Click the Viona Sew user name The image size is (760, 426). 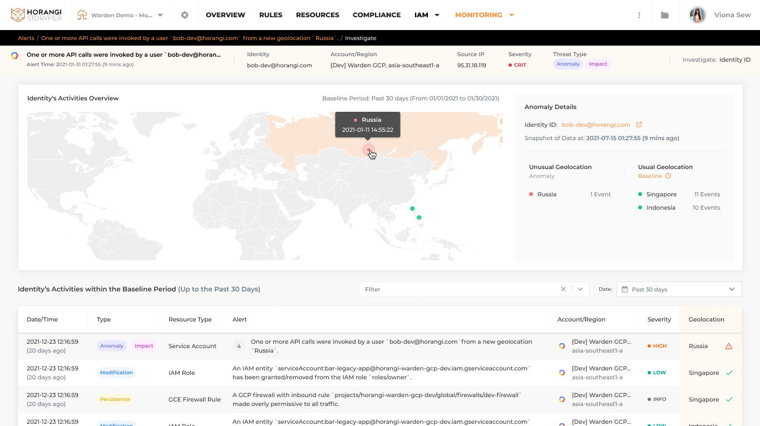tap(733, 15)
